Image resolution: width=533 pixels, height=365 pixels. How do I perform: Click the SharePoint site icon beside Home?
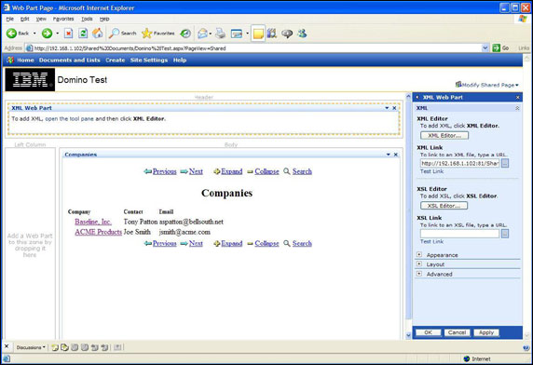click(10, 61)
